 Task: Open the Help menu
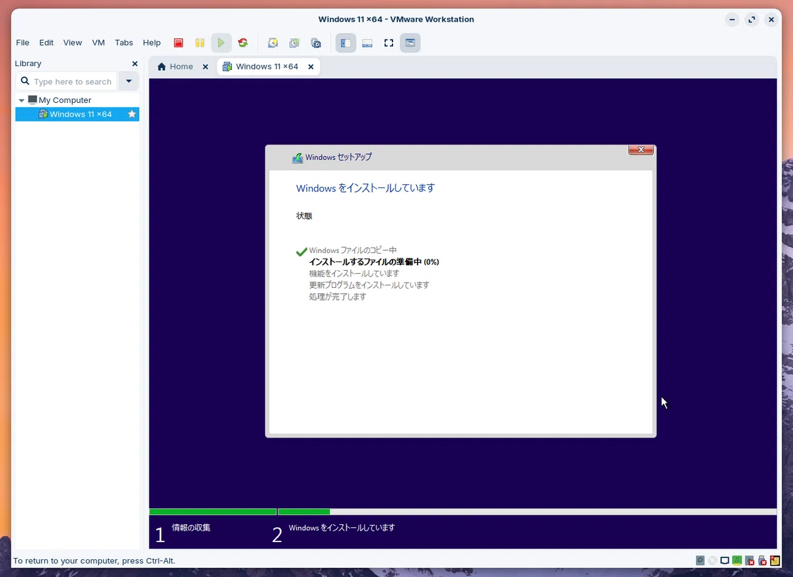(152, 42)
